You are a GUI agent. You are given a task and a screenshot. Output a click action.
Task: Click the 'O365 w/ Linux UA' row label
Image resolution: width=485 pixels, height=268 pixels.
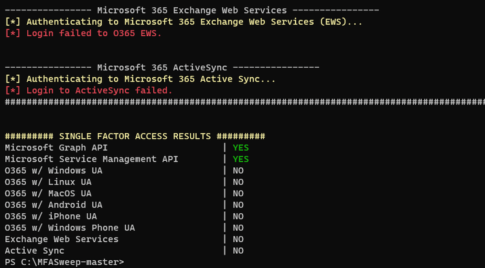48,182
